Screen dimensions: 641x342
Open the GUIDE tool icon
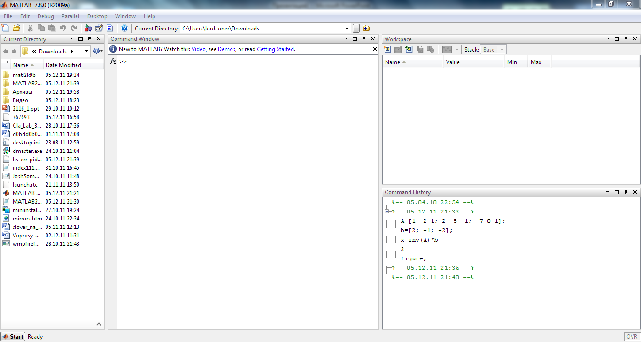(x=99, y=28)
